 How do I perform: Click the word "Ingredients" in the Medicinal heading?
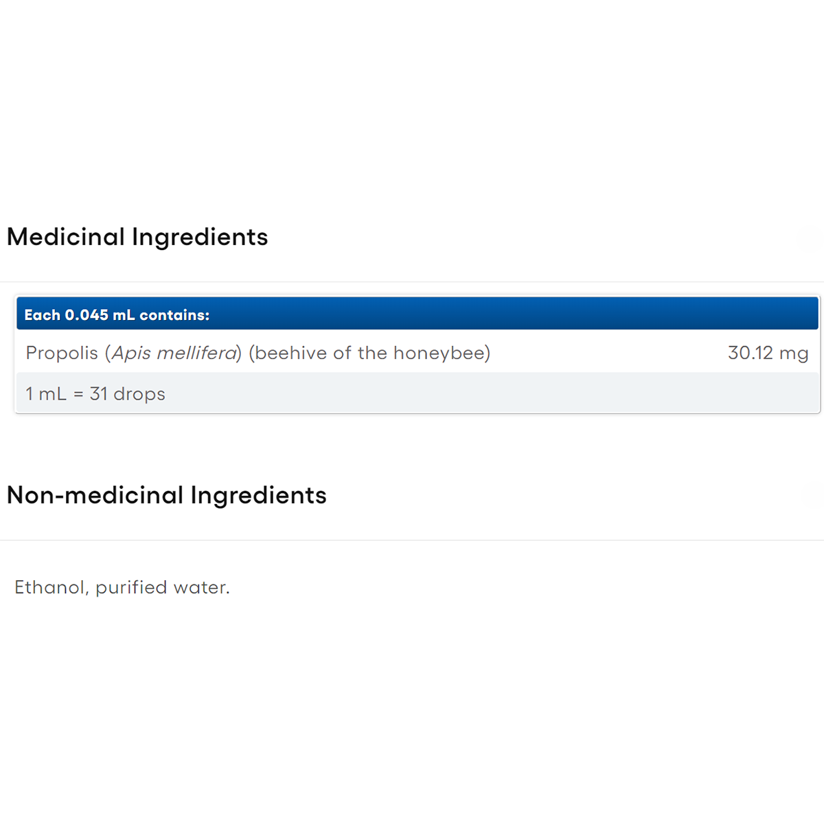[200, 237]
